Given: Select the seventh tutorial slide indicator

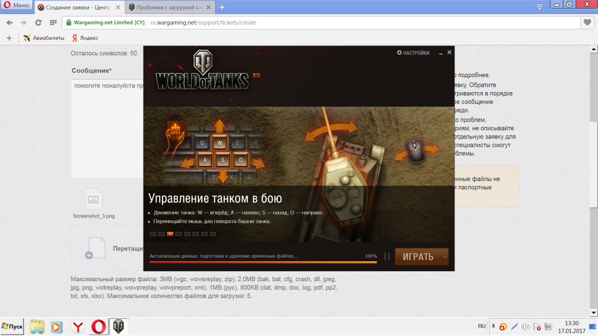Looking at the screenshot, I should point(204,233).
